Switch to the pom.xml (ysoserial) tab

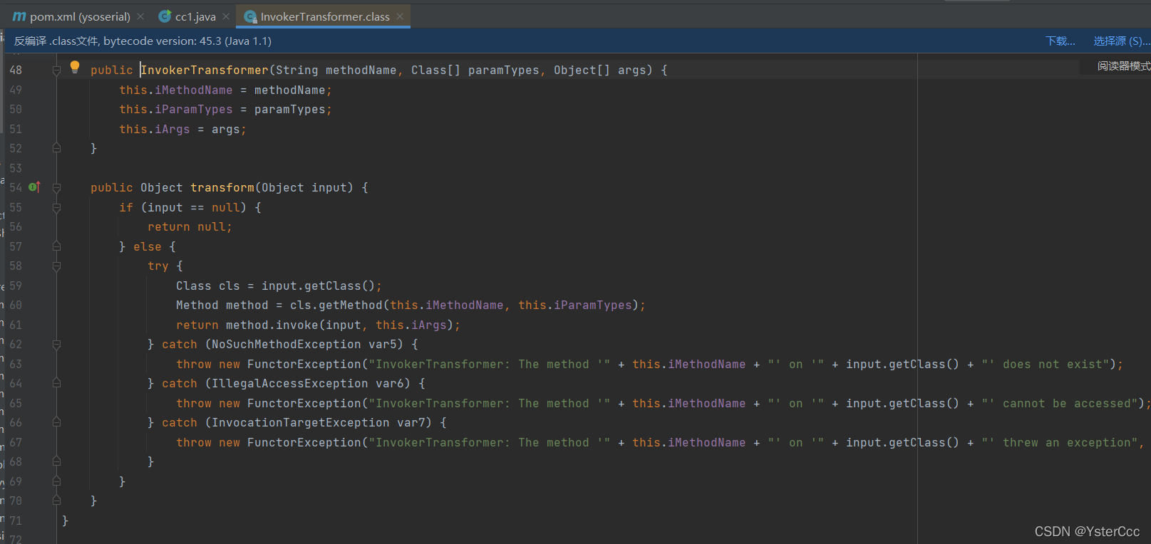tap(80, 16)
